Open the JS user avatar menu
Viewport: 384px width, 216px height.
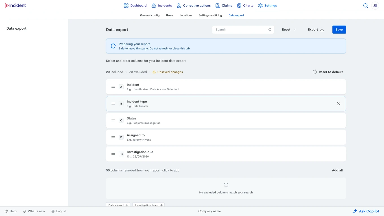click(375, 6)
